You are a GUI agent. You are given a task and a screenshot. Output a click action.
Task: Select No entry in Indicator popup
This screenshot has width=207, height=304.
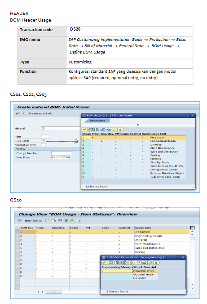point(130,278)
